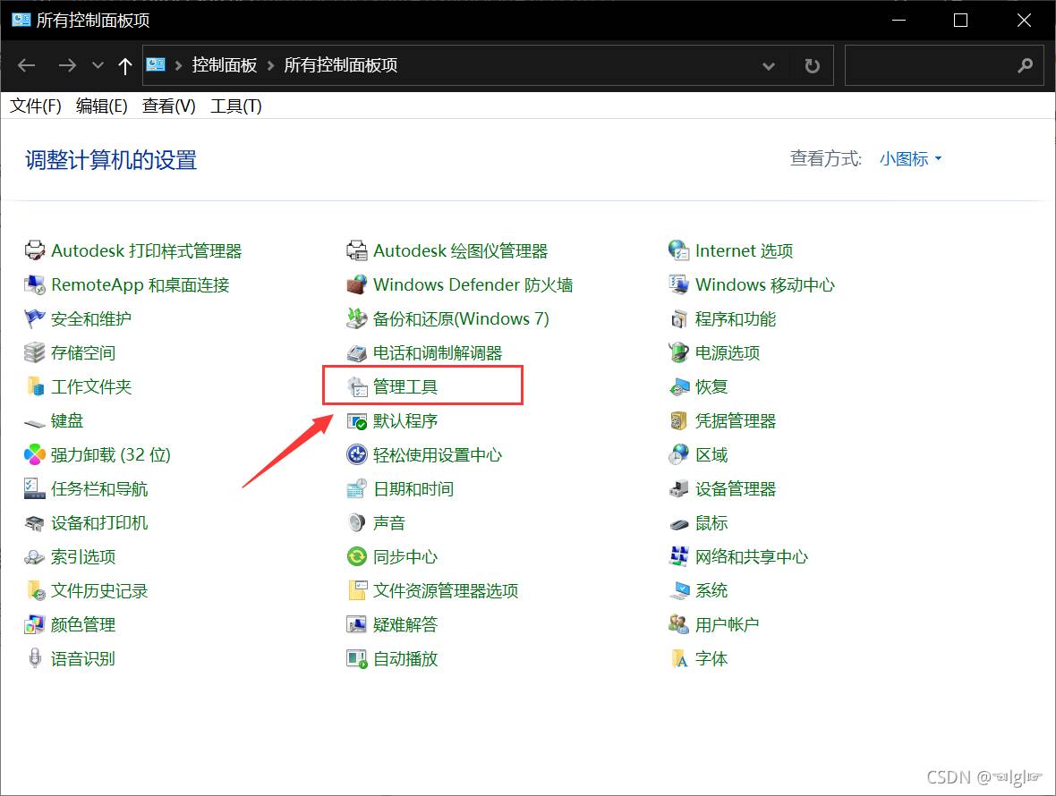The image size is (1056, 796).
Task: Go up one level with up arrow
Action: [x=125, y=65]
